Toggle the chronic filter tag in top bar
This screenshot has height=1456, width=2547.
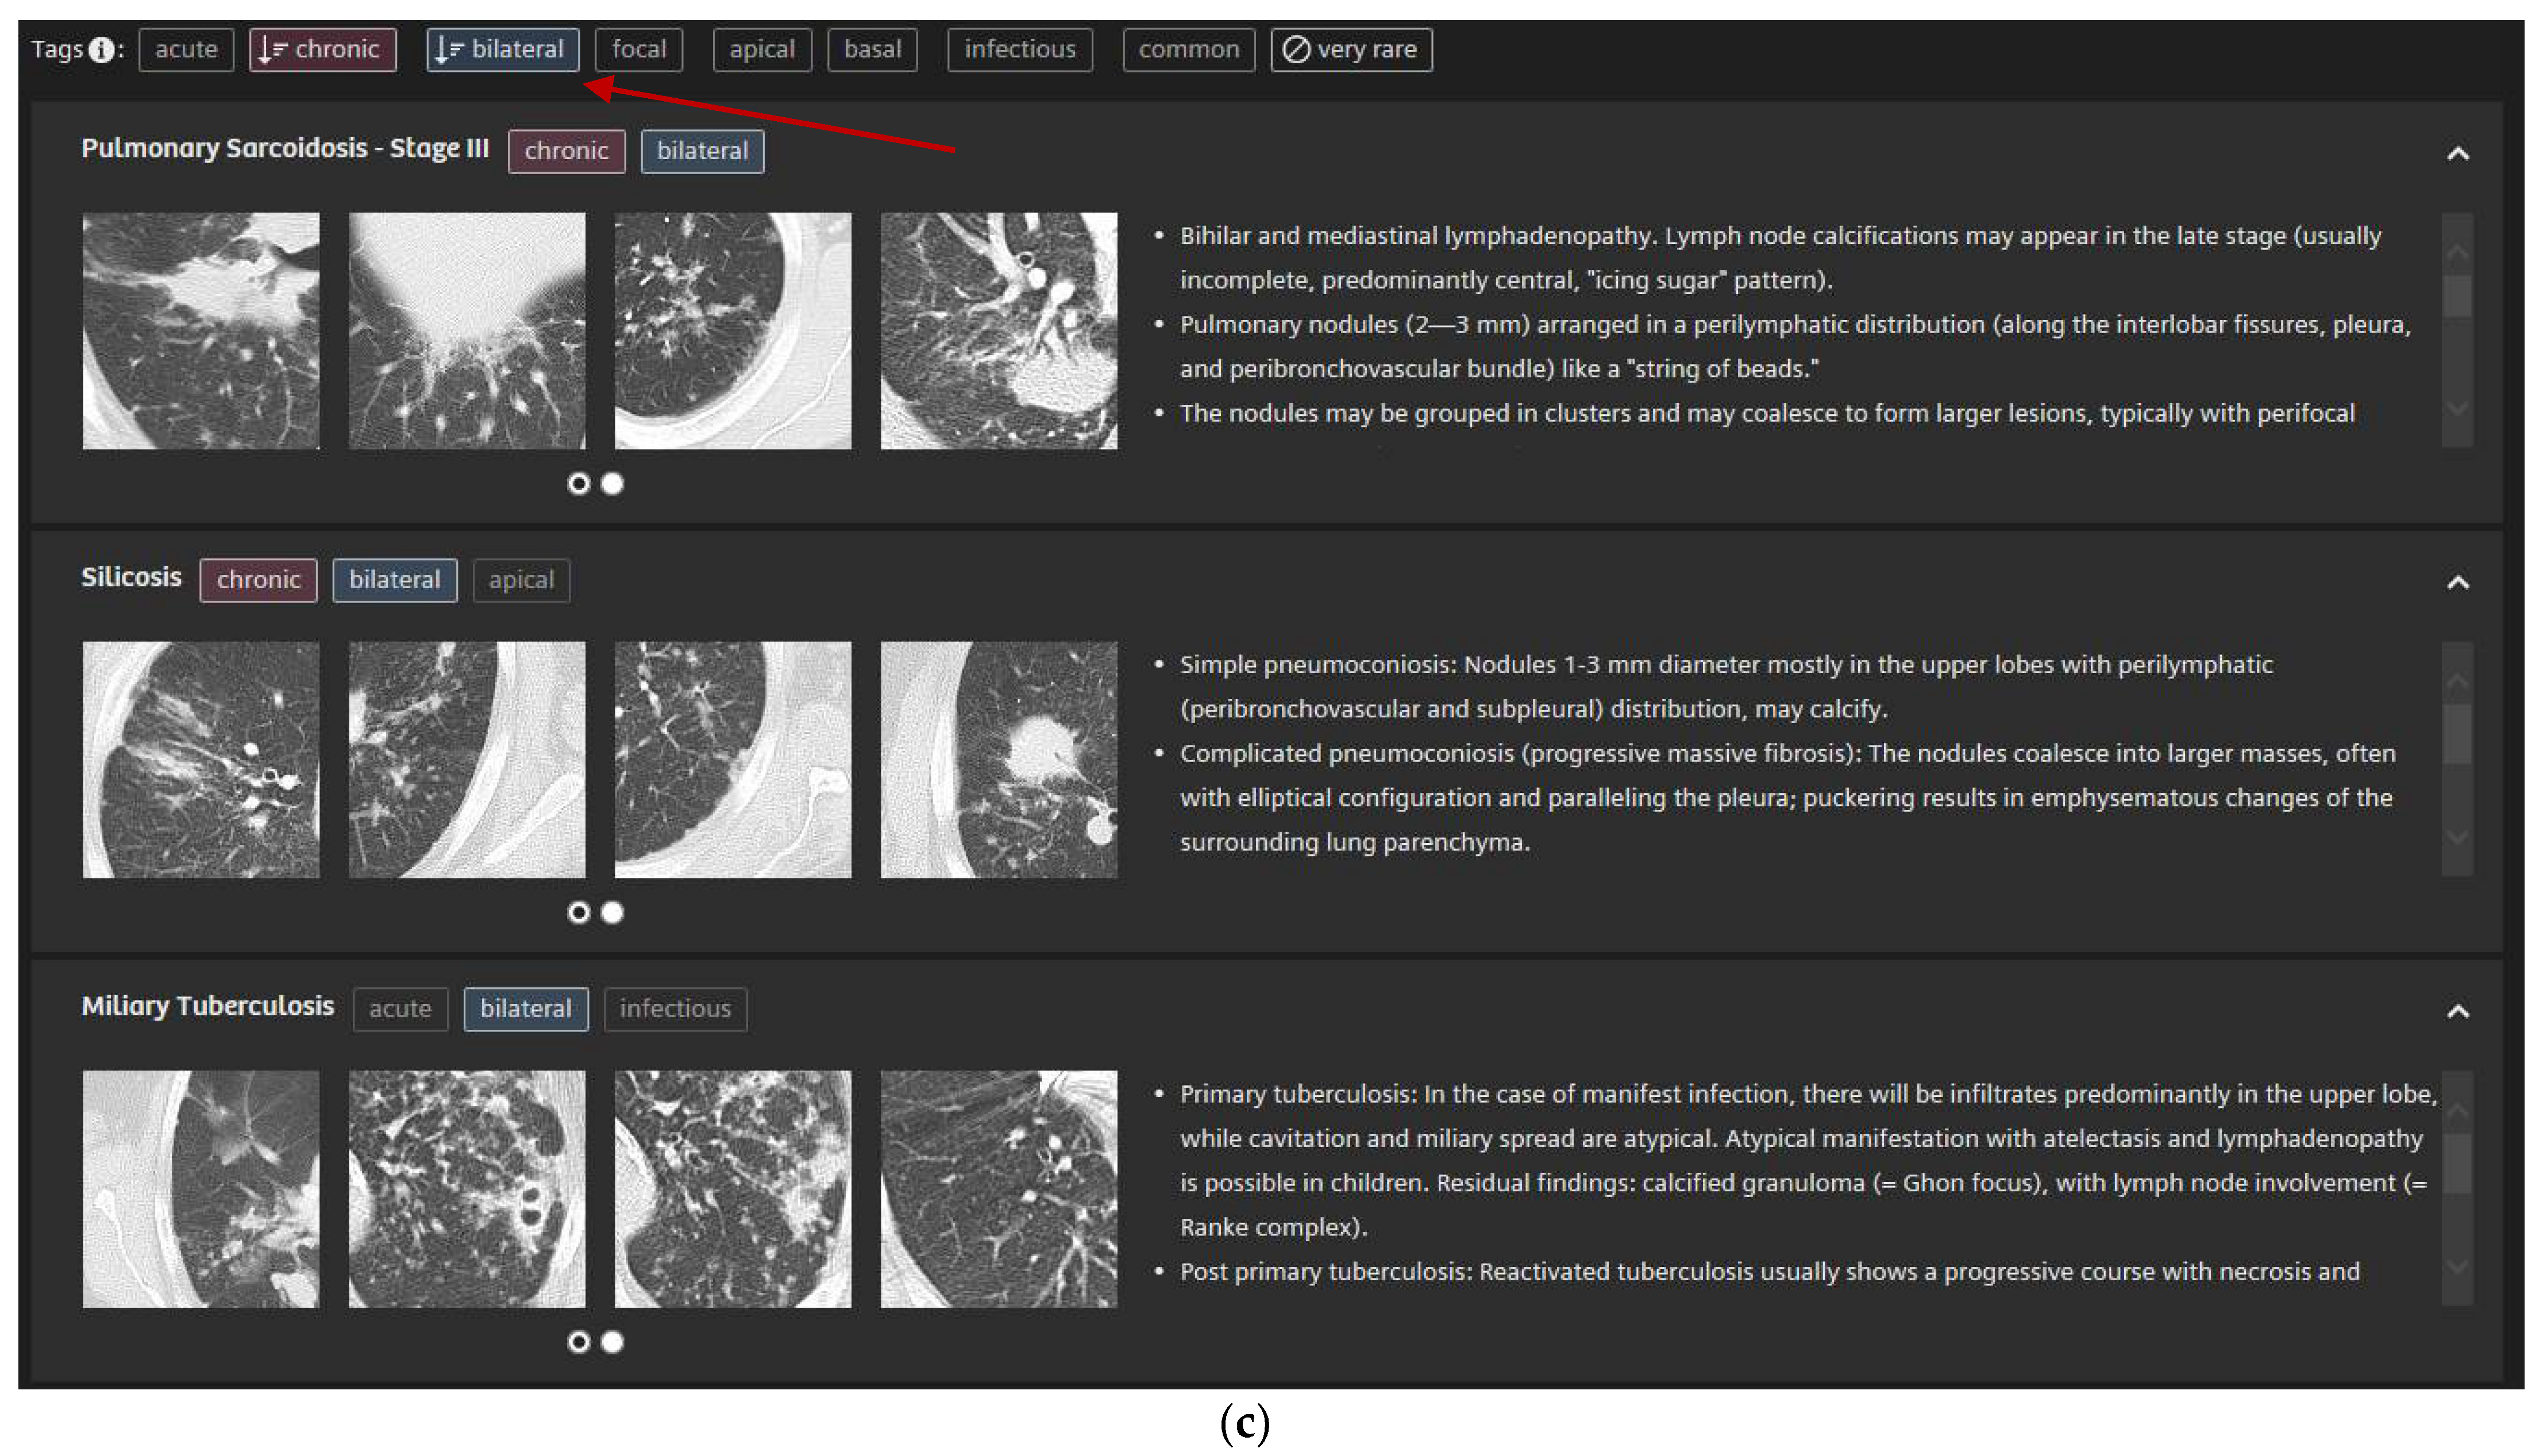[322, 49]
